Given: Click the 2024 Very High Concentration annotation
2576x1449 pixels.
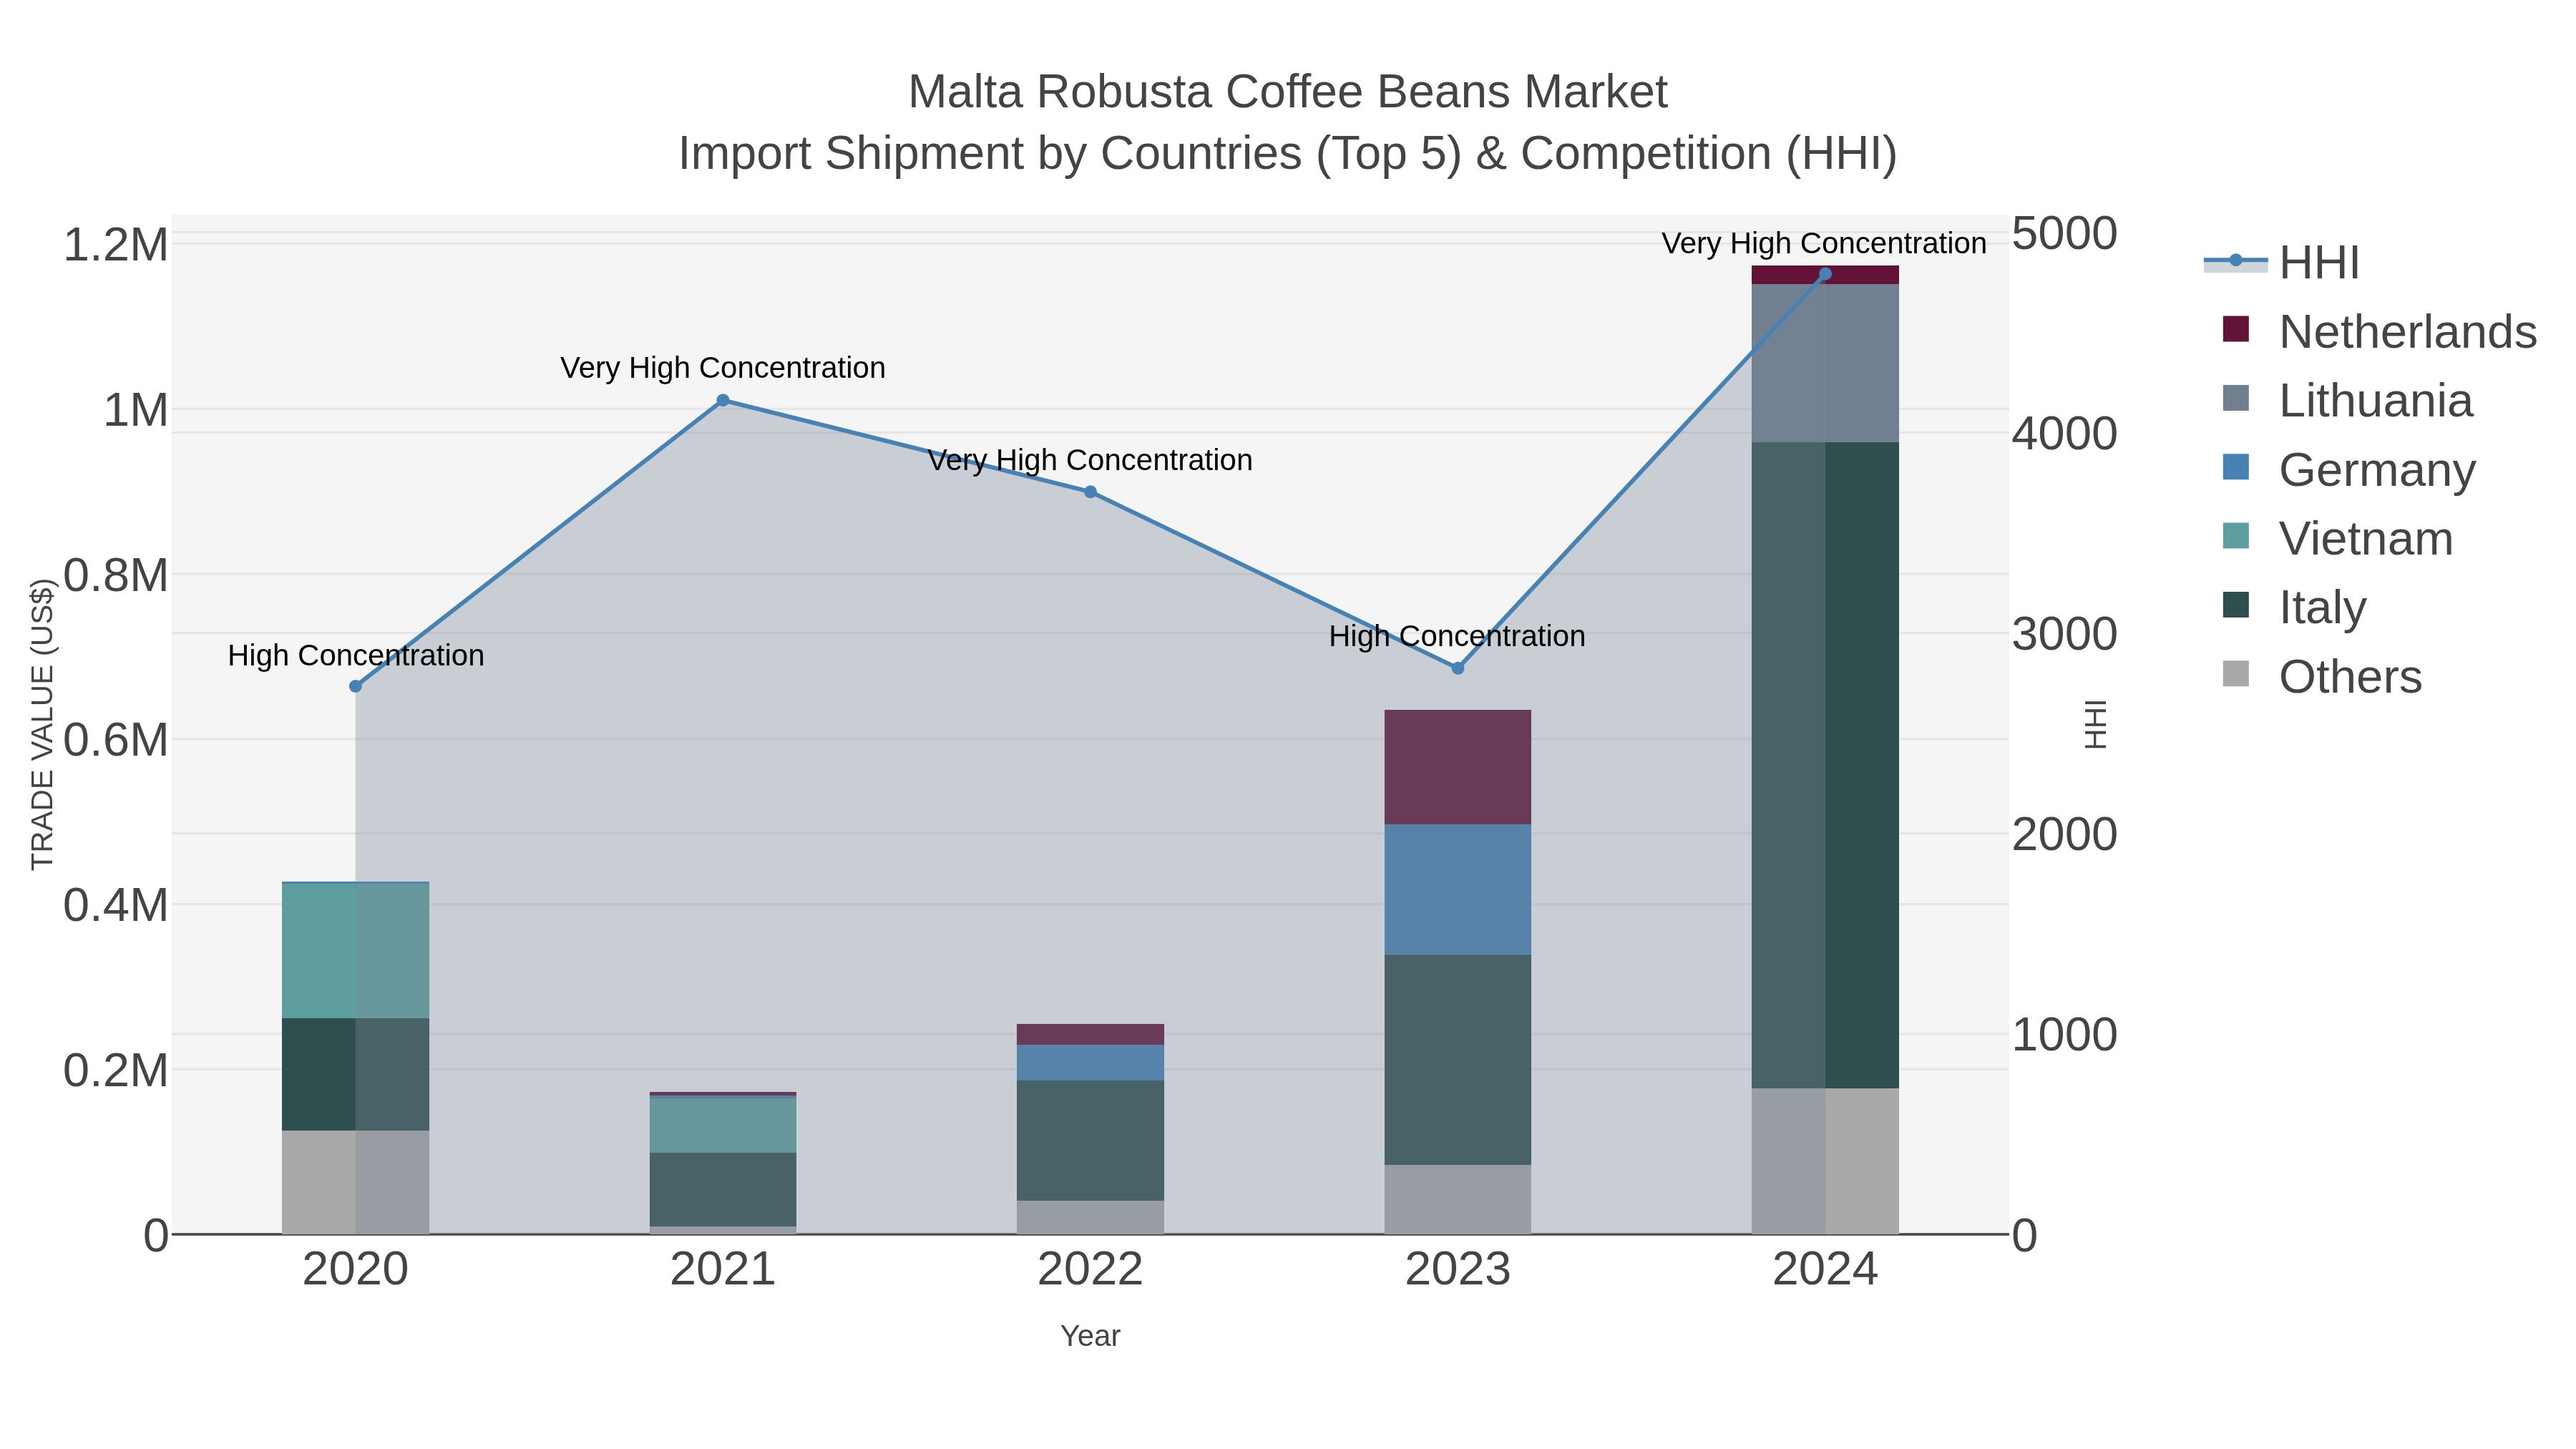Looking at the screenshot, I should pos(1824,243).
